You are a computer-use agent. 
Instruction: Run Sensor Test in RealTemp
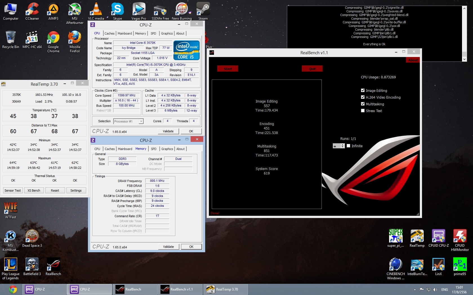tap(13, 190)
